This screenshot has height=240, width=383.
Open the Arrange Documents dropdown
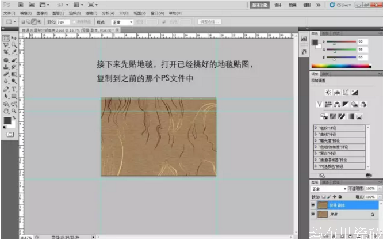78,5
